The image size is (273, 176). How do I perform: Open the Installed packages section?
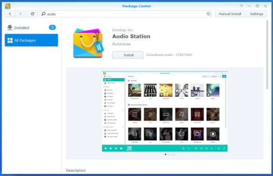31,28
